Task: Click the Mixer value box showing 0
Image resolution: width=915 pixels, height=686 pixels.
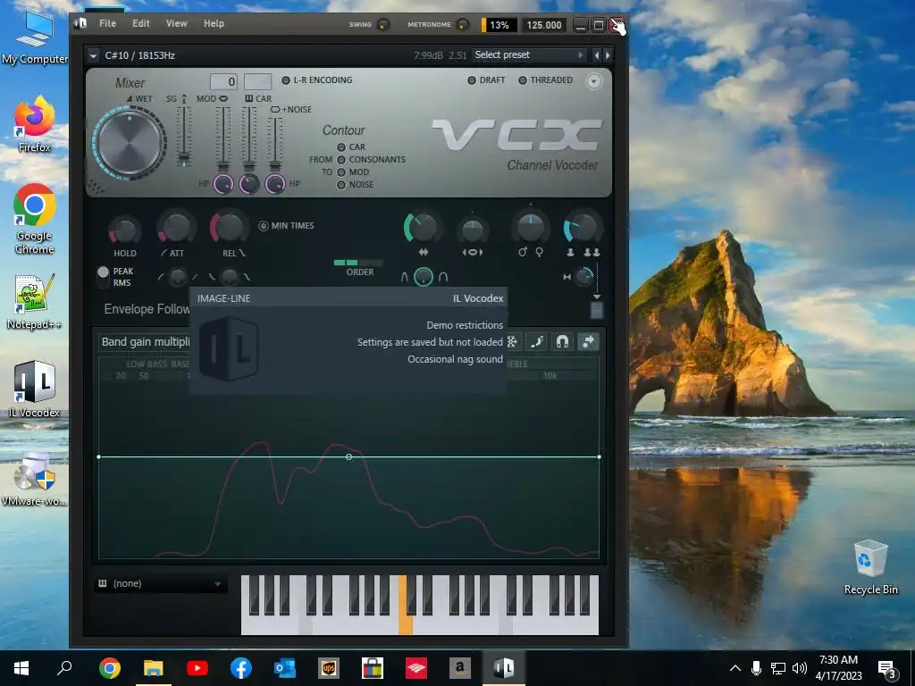Action: [223, 81]
